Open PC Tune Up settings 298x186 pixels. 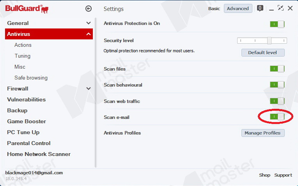pos(23,133)
